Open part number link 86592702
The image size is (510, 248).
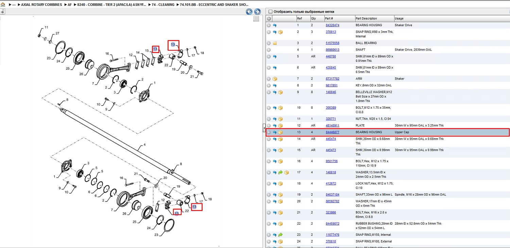coord(333,201)
